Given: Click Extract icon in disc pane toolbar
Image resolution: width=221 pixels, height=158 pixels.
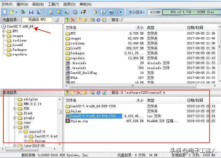Looking at the screenshot, I should coord(93,20).
